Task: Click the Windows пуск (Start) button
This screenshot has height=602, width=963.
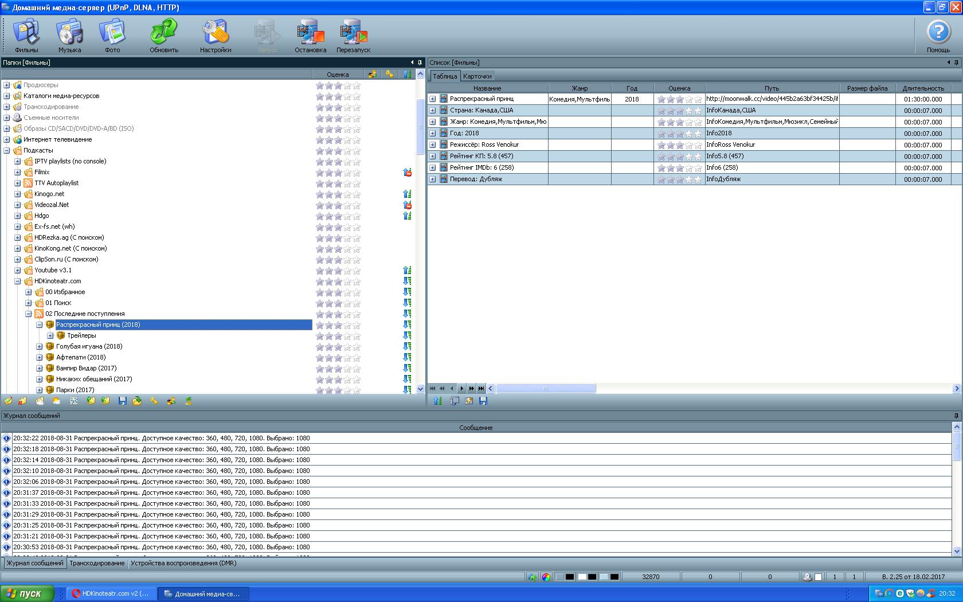Action: 28,593
